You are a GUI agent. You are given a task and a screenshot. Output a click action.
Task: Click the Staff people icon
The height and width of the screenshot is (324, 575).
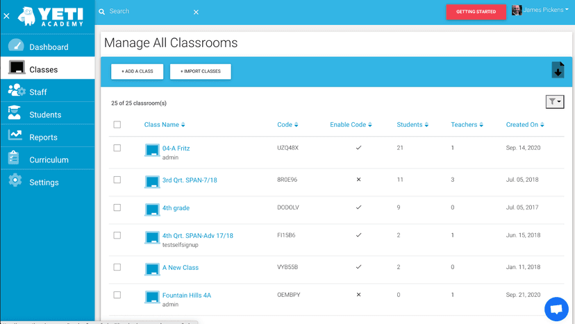[x=17, y=90]
